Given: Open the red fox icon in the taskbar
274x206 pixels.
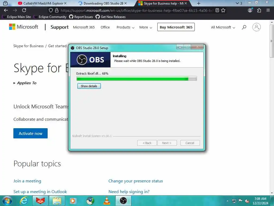Looking at the screenshot, I should coord(40,201).
